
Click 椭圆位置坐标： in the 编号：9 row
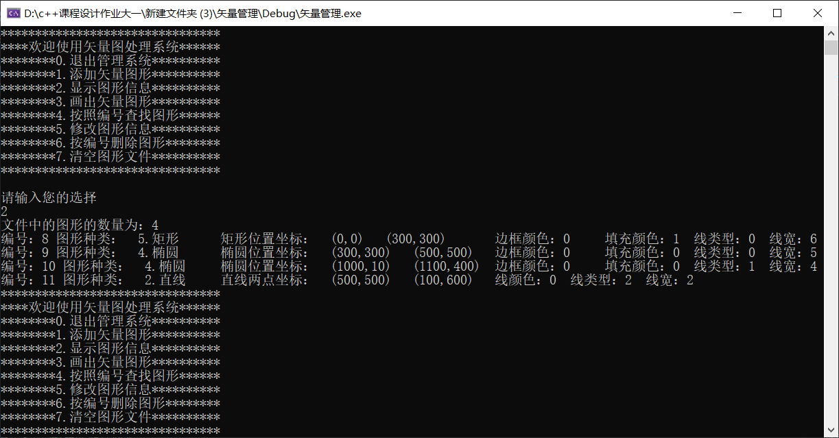click(265, 253)
